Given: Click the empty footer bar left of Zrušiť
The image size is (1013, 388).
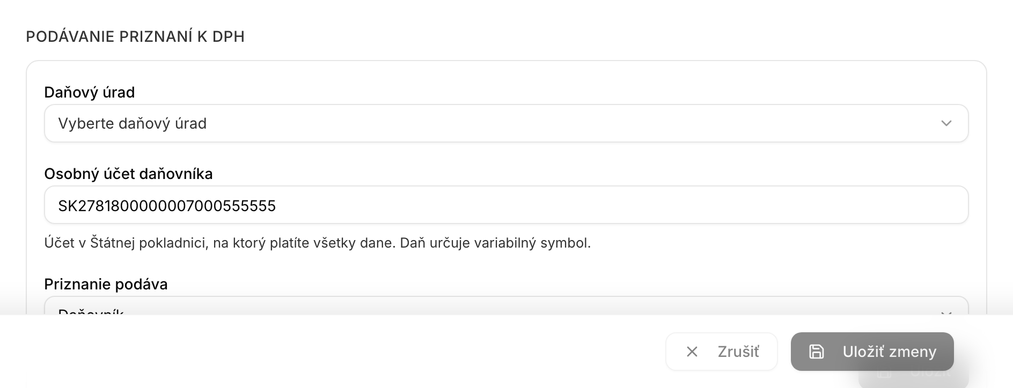Looking at the screenshot, I should coord(333,352).
